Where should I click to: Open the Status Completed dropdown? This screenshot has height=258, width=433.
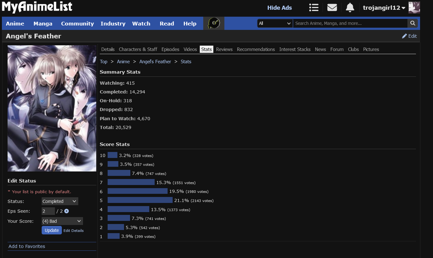pos(60,201)
